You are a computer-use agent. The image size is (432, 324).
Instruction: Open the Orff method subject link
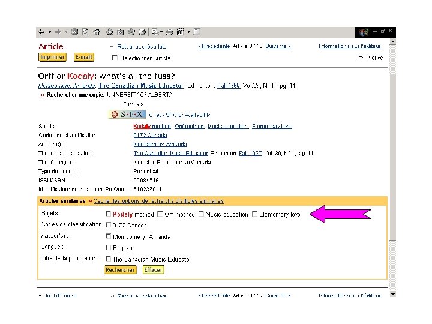point(190,126)
